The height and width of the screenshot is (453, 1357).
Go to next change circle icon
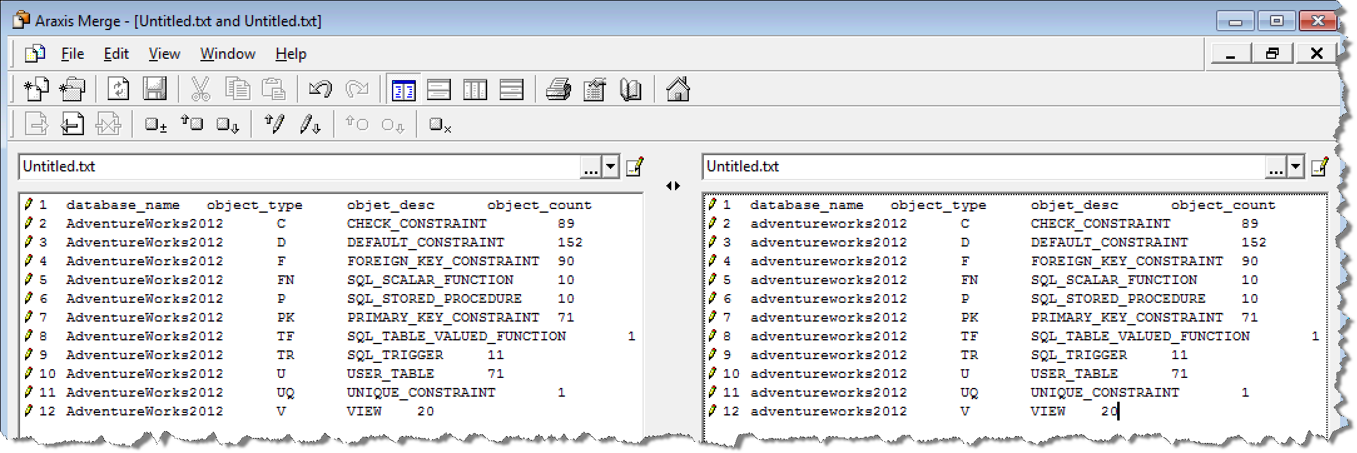click(393, 126)
